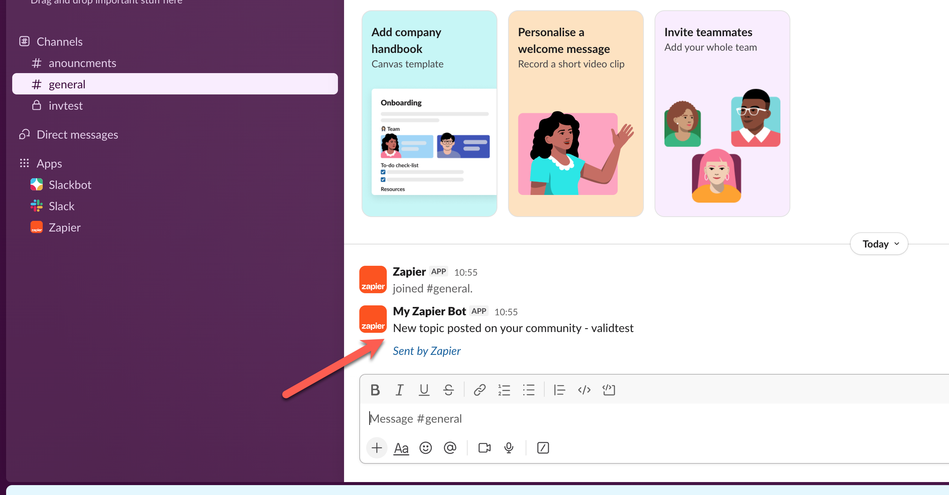This screenshot has height=495, width=949.
Task: Open the emoji picker
Action: pos(426,448)
